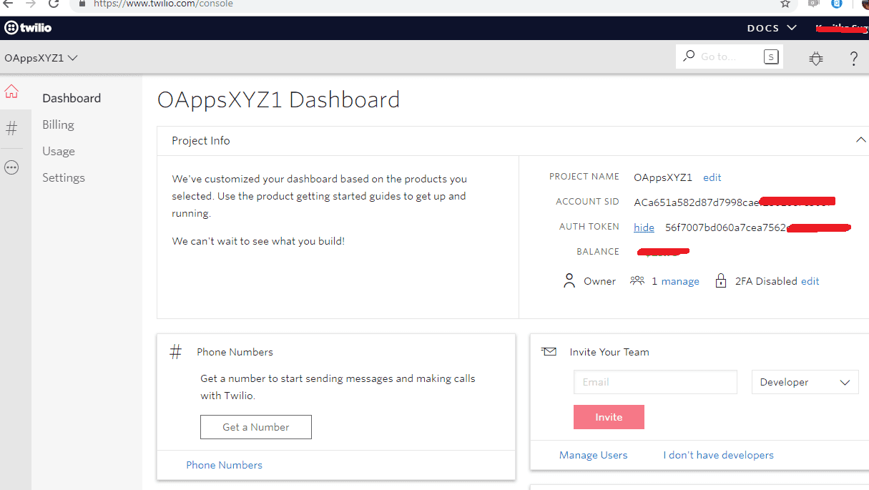The height and width of the screenshot is (490, 869).
Task: Click the search magnifier icon
Action: click(689, 56)
